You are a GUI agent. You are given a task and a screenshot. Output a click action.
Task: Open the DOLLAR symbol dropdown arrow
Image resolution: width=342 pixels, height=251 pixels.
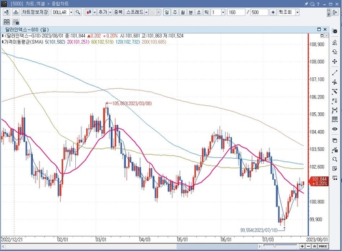coord(71,12)
